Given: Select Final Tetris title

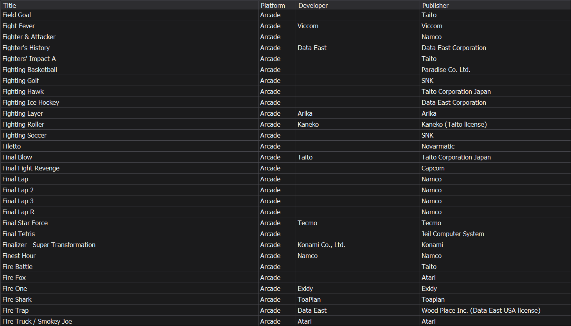Looking at the screenshot, I should click(x=18, y=234).
